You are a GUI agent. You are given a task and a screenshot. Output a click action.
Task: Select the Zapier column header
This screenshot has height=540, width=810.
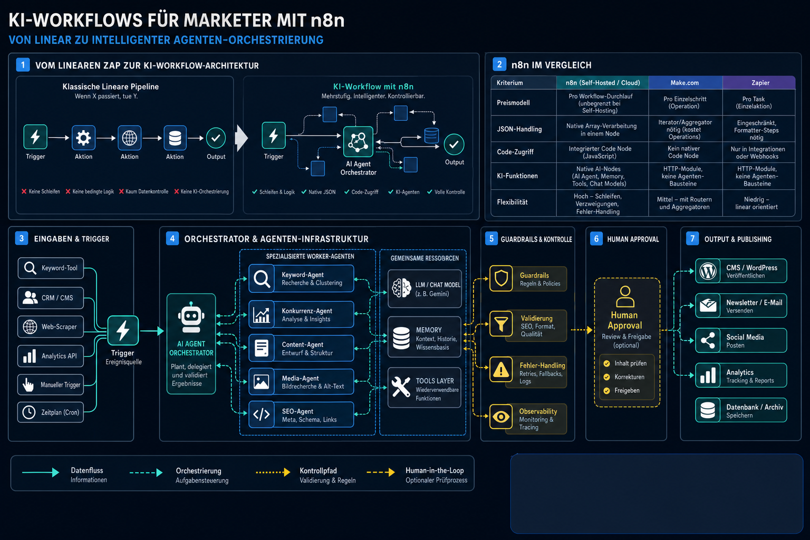pyautogui.click(x=759, y=83)
